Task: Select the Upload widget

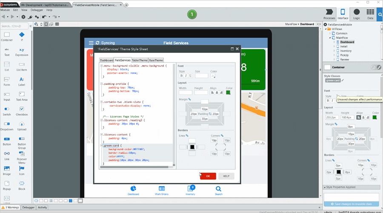Action: tap(22, 126)
